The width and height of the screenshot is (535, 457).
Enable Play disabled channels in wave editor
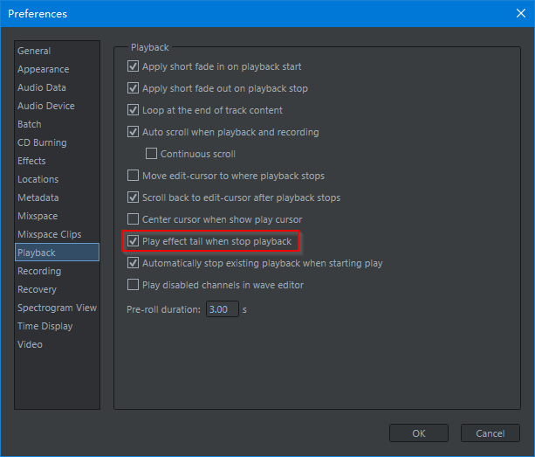(133, 285)
